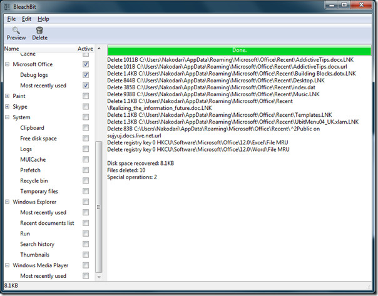Click the scrollbar up arrow
This screenshot has height=296, width=378.
click(x=99, y=48)
